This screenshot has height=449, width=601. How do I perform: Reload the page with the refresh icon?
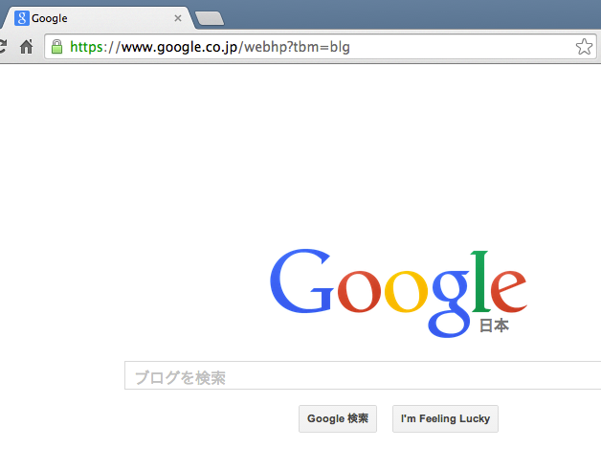[x=2, y=46]
